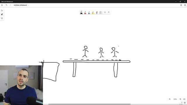Select the black pen
The height and width of the screenshot is (105, 187).
[x=81, y=12]
